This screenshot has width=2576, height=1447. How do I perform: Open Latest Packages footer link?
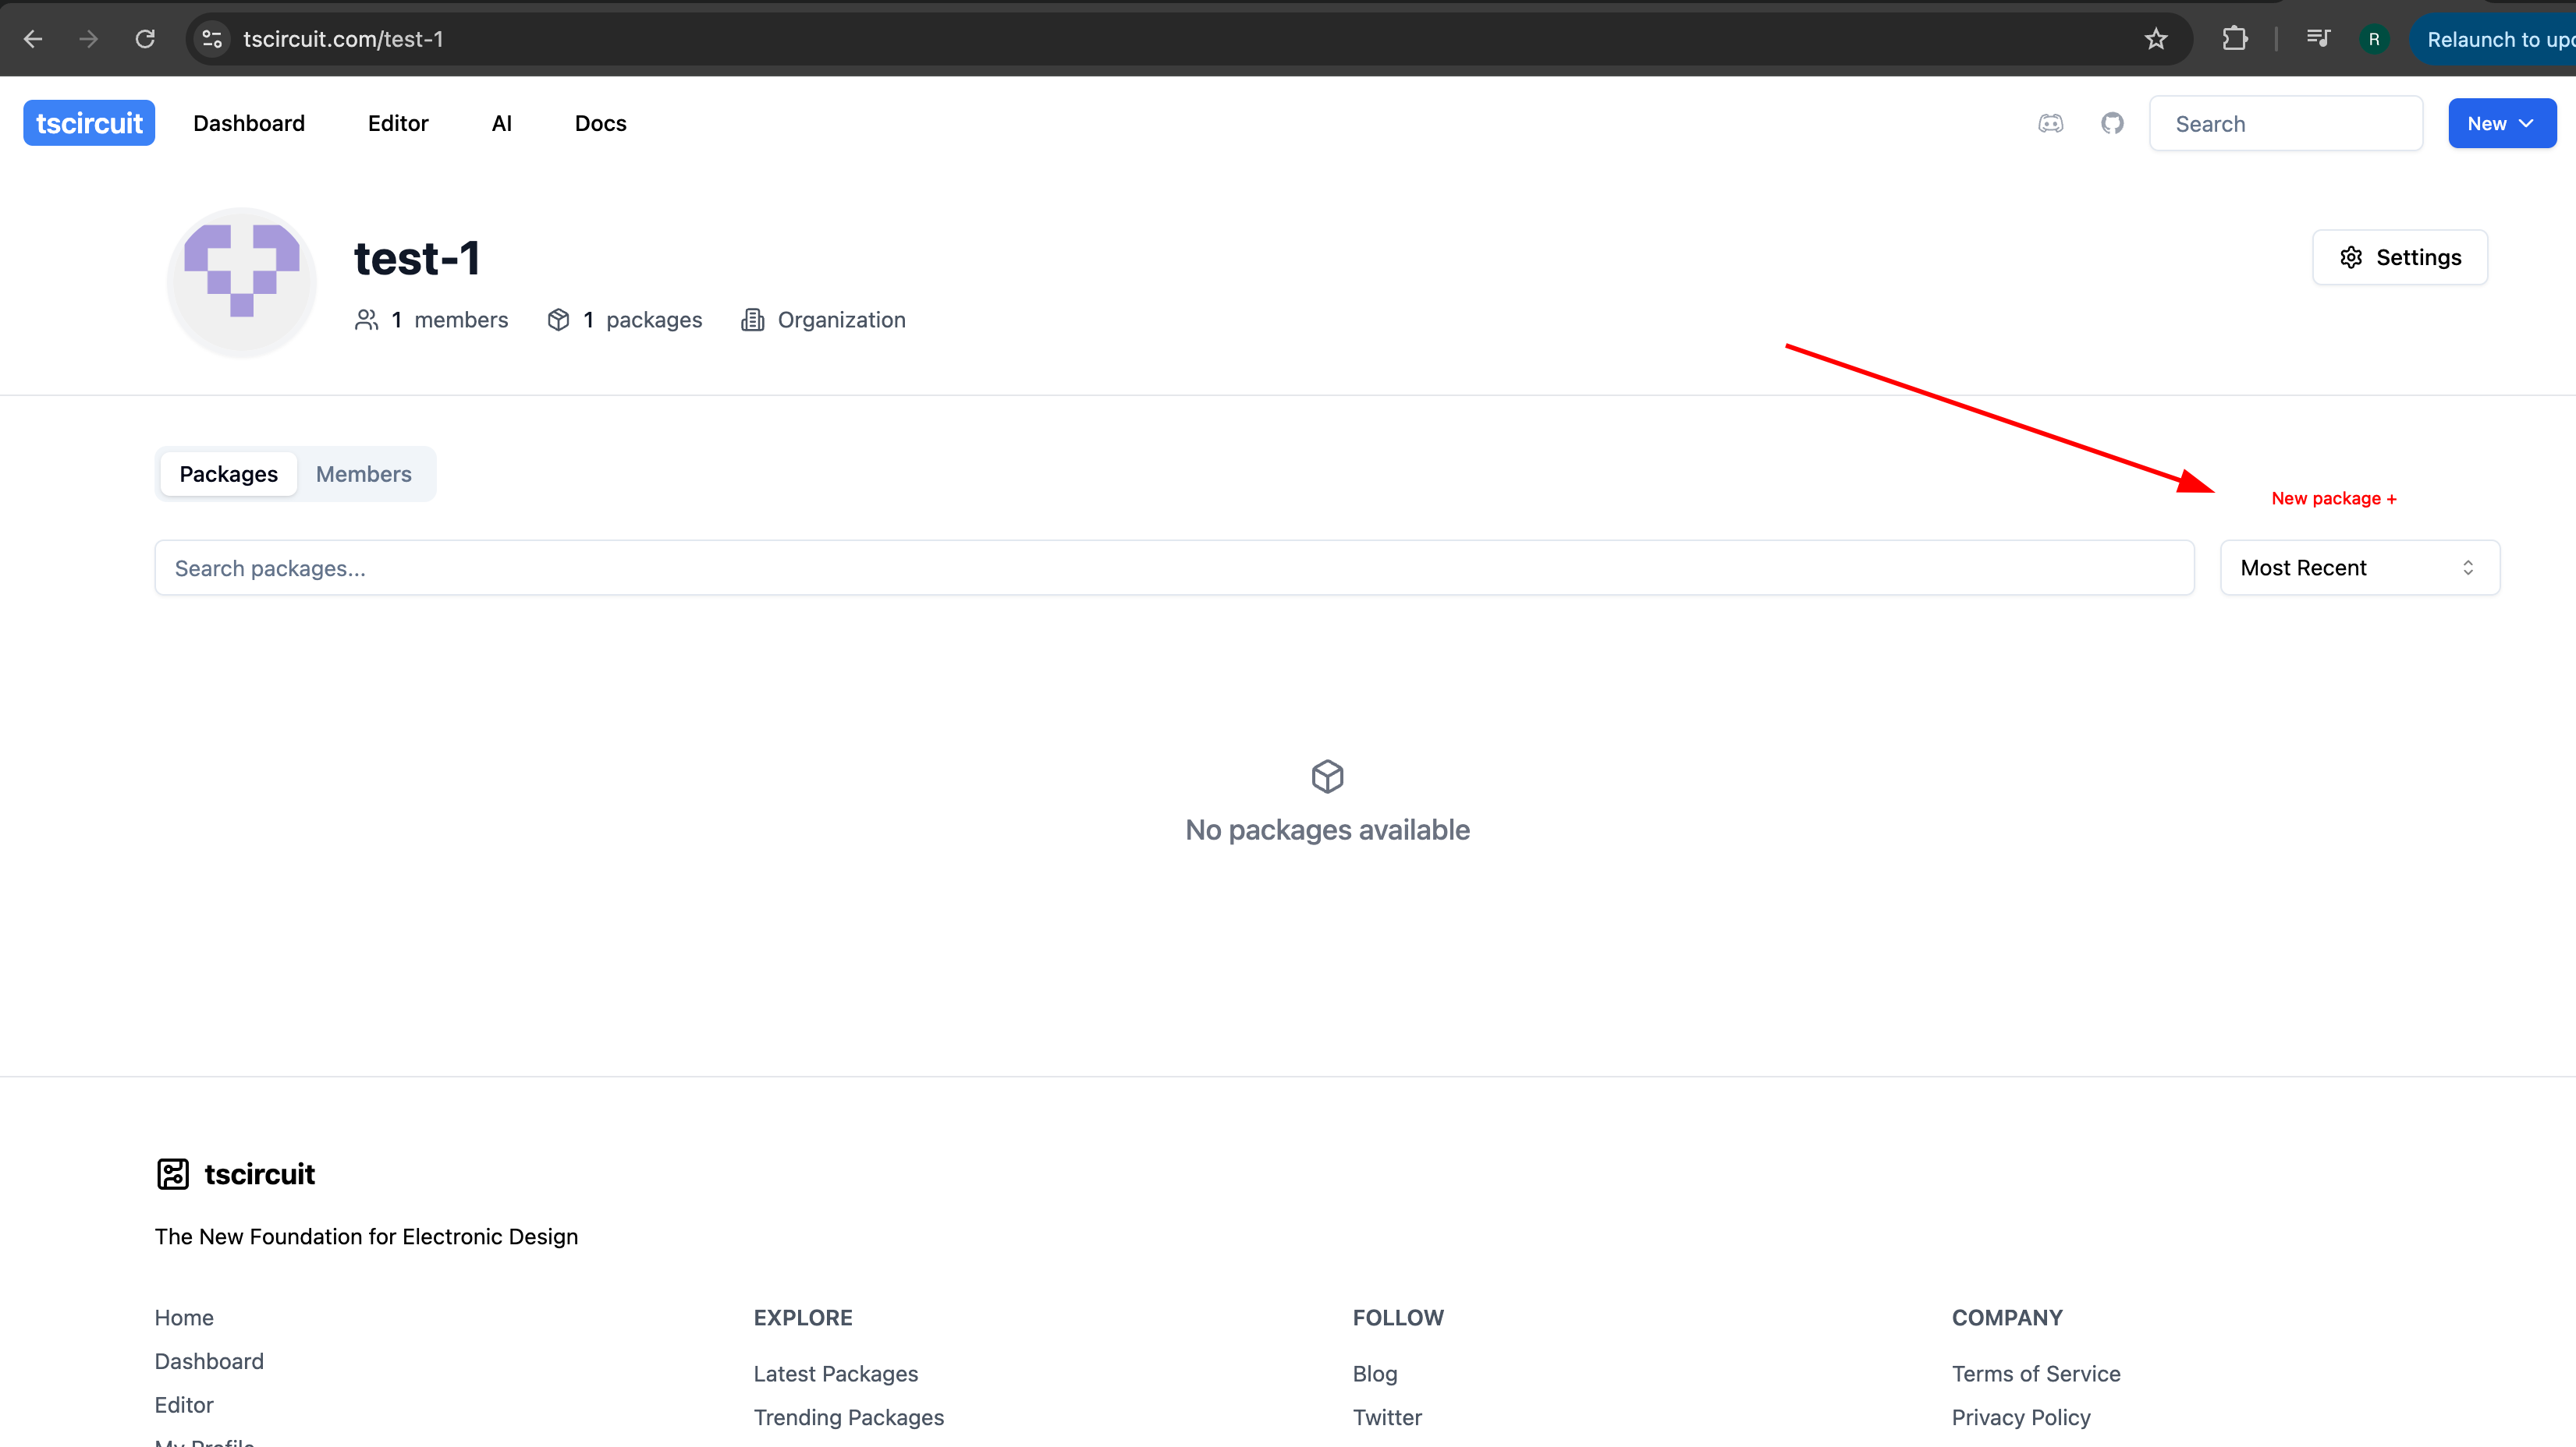point(835,1374)
